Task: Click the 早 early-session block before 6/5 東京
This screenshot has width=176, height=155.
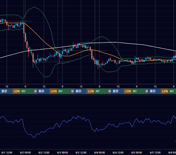Action: coord(146,91)
